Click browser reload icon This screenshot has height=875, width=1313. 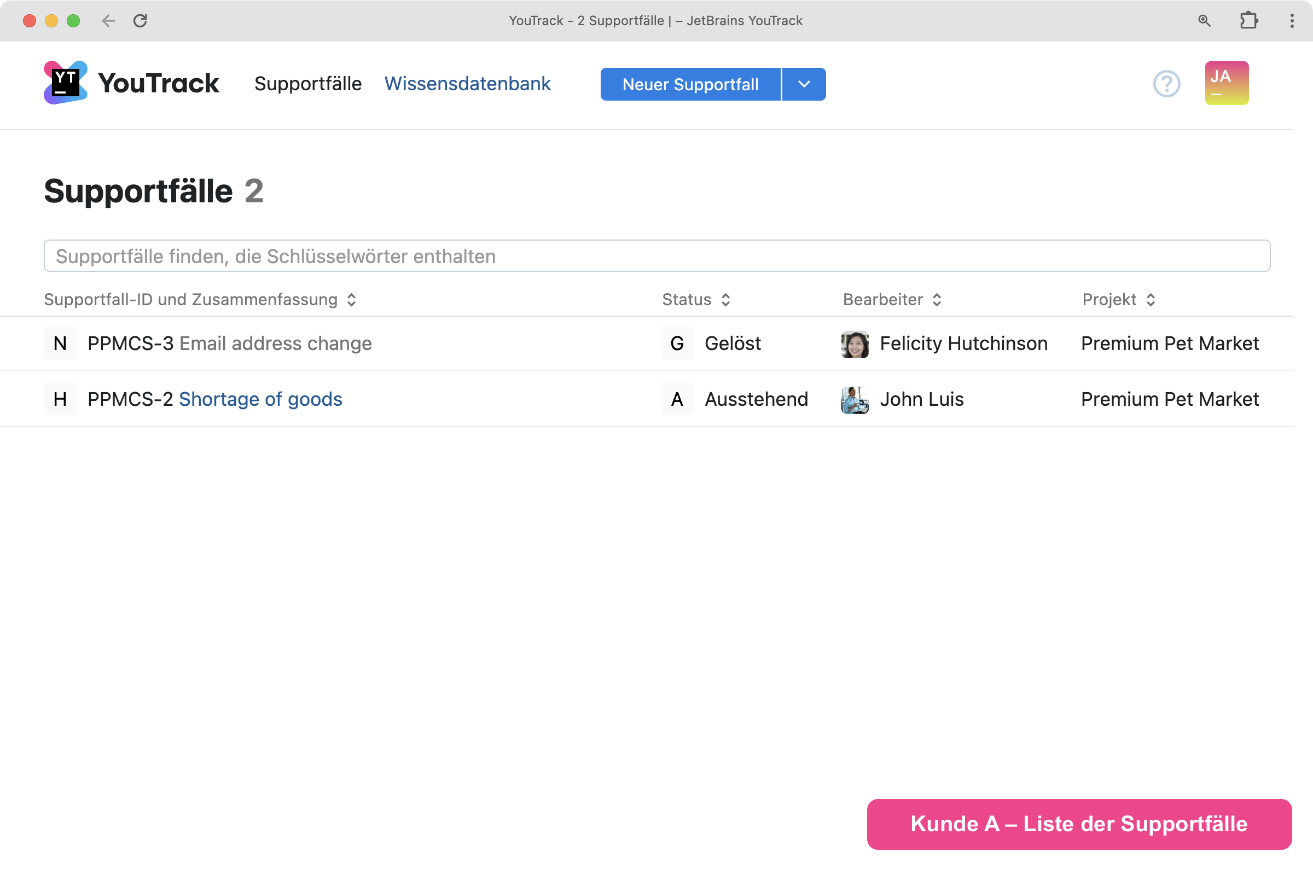140,21
